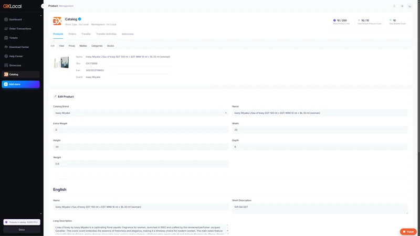This screenshot has height=236, width=420.
Task: Switch to the Transfer tab
Action: tap(86, 34)
